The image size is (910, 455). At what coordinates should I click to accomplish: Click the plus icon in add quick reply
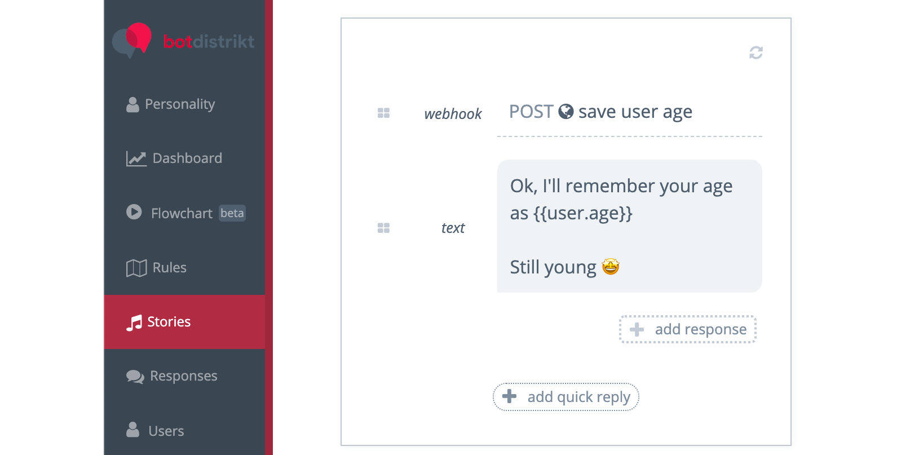[x=509, y=396]
